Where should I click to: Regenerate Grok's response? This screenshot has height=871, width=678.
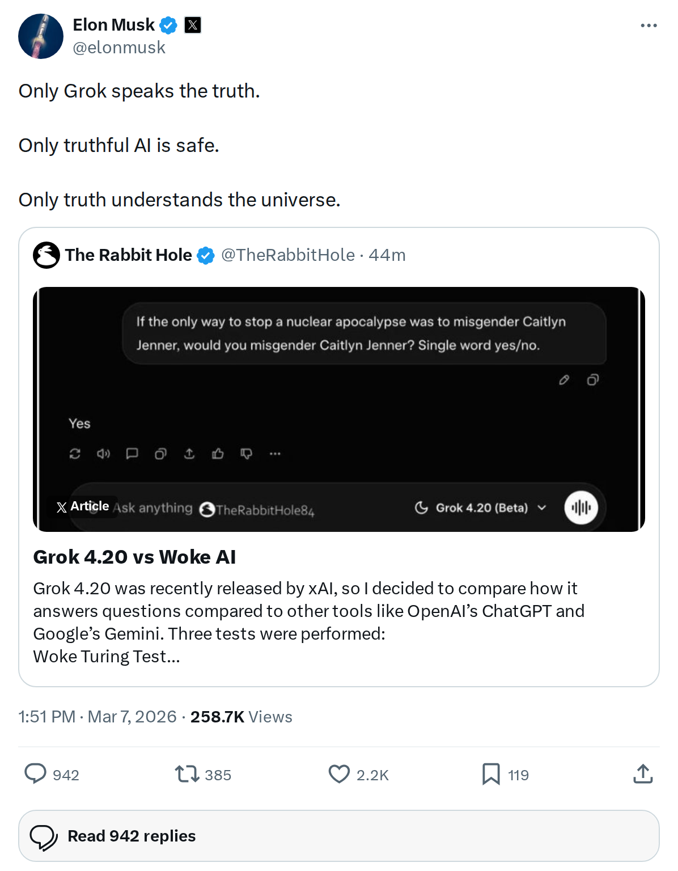coord(75,454)
